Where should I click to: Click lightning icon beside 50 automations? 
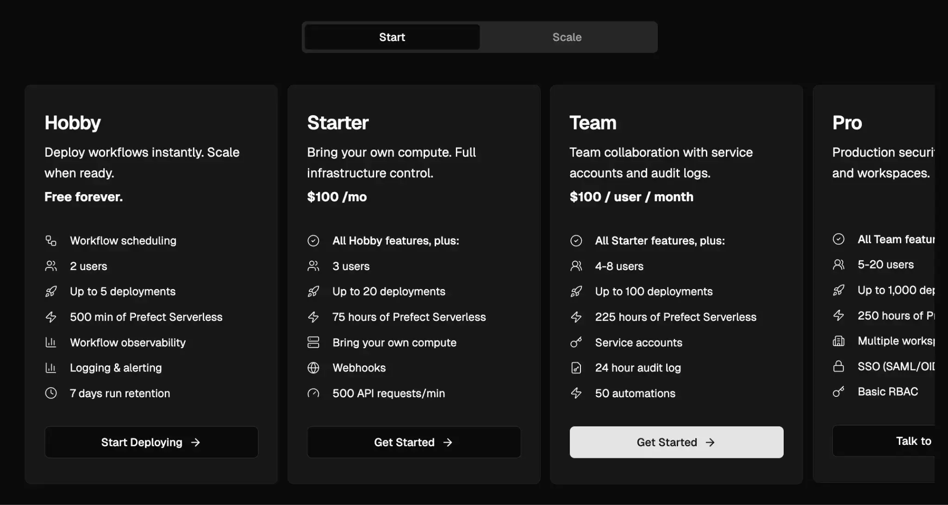(x=576, y=393)
